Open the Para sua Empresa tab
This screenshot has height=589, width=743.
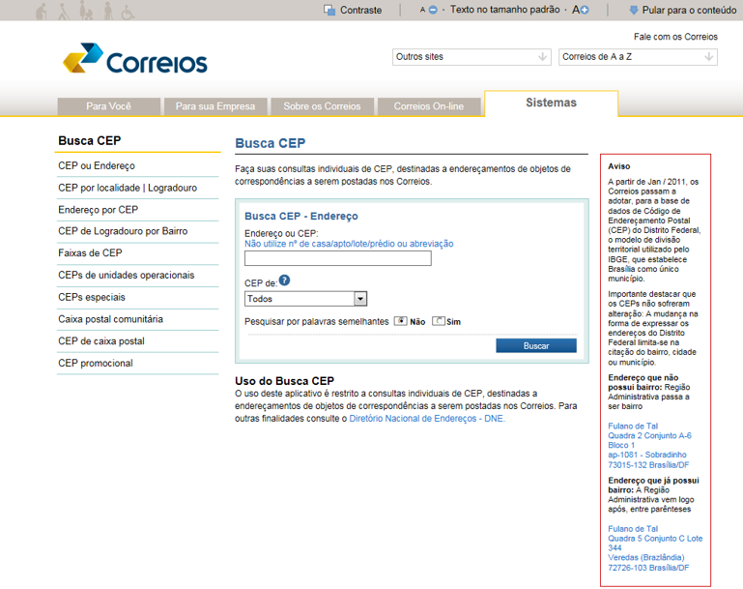(x=215, y=106)
